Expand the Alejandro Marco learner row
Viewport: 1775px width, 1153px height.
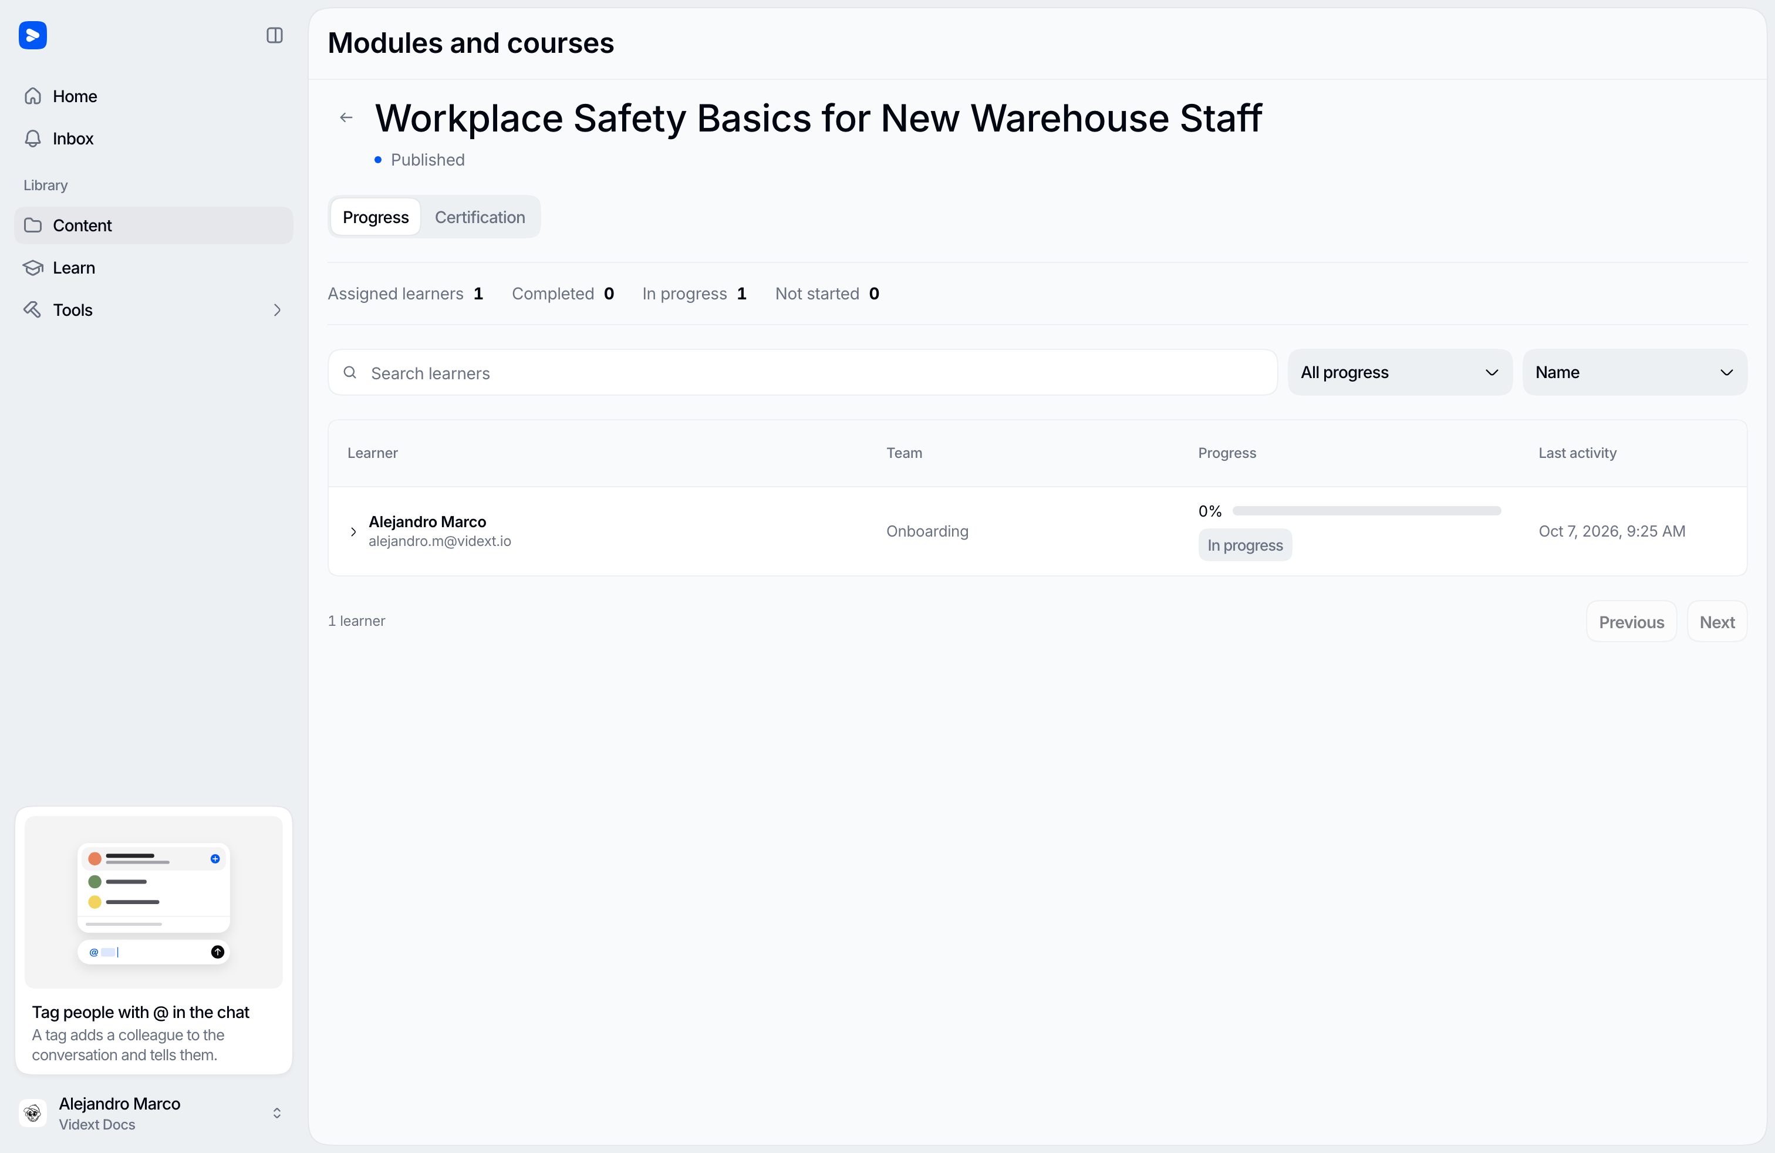coord(353,531)
